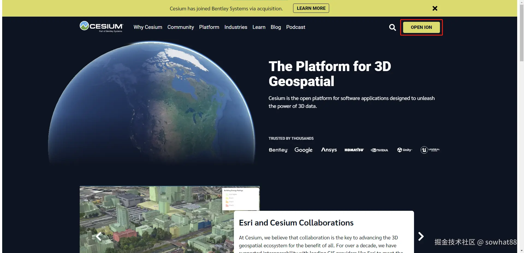This screenshot has height=253, width=524.
Task: Advance to the next carousel slide
Action: click(x=421, y=236)
